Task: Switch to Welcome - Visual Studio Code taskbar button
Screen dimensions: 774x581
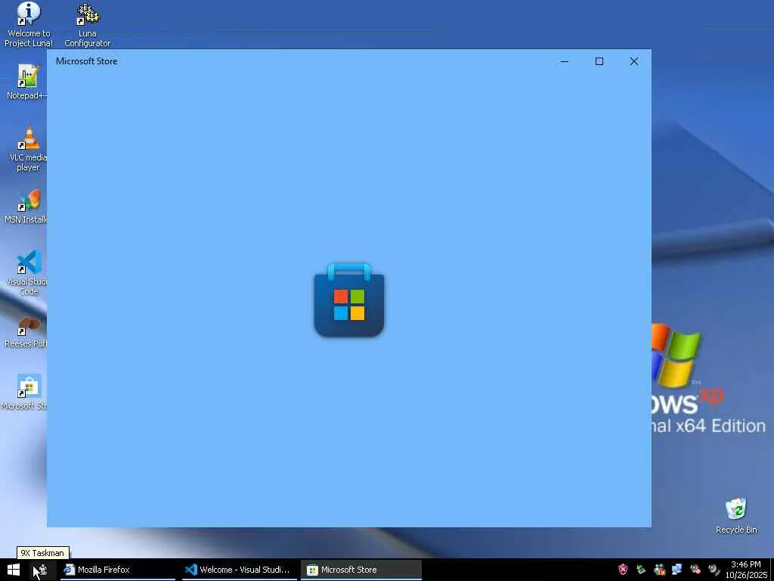Action: point(240,570)
